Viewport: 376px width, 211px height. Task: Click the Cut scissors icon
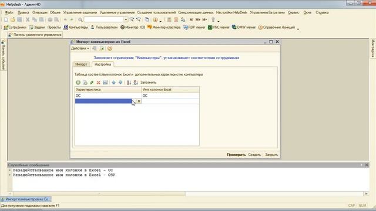(28, 19)
